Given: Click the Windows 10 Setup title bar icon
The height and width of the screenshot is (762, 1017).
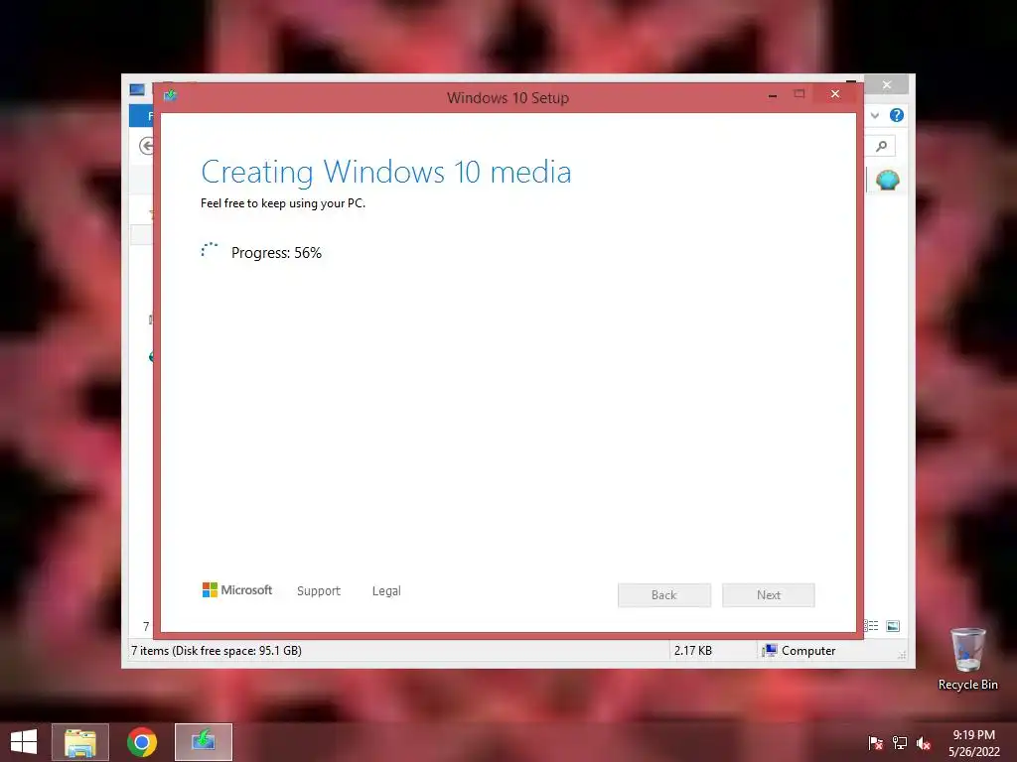Looking at the screenshot, I should [x=171, y=96].
